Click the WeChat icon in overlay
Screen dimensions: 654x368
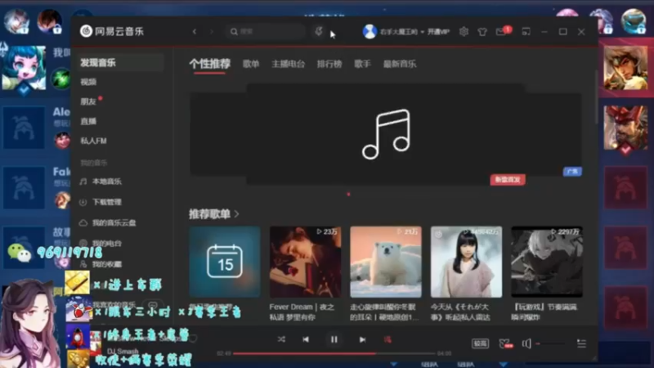[x=19, y=253]
